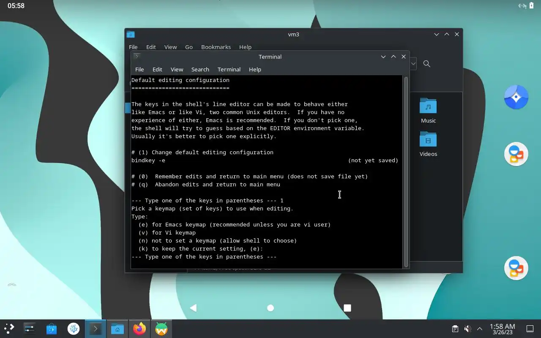The height and width of the screenshot is (338, 541).
Task: Click the Terminal window title icon
Action: click(136, 56)
